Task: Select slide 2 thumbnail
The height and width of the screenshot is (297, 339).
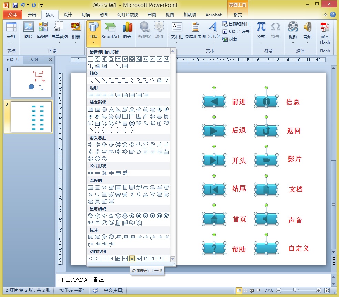Action: coord(31,117)
